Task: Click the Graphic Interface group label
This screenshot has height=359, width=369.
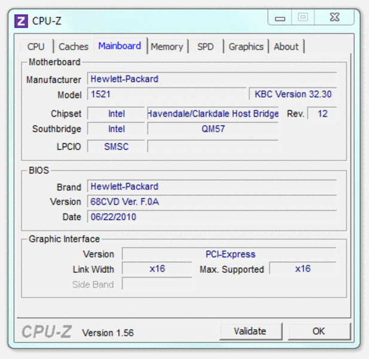Action: point(64,239)
